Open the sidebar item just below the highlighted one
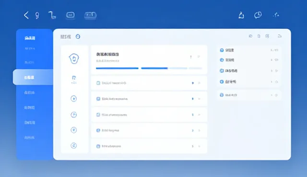Screen dimensions: 307x177 29,92
